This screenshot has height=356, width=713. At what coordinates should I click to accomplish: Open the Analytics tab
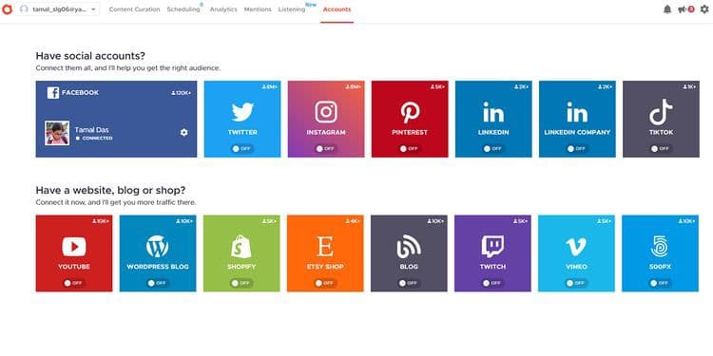coord(223,9)
